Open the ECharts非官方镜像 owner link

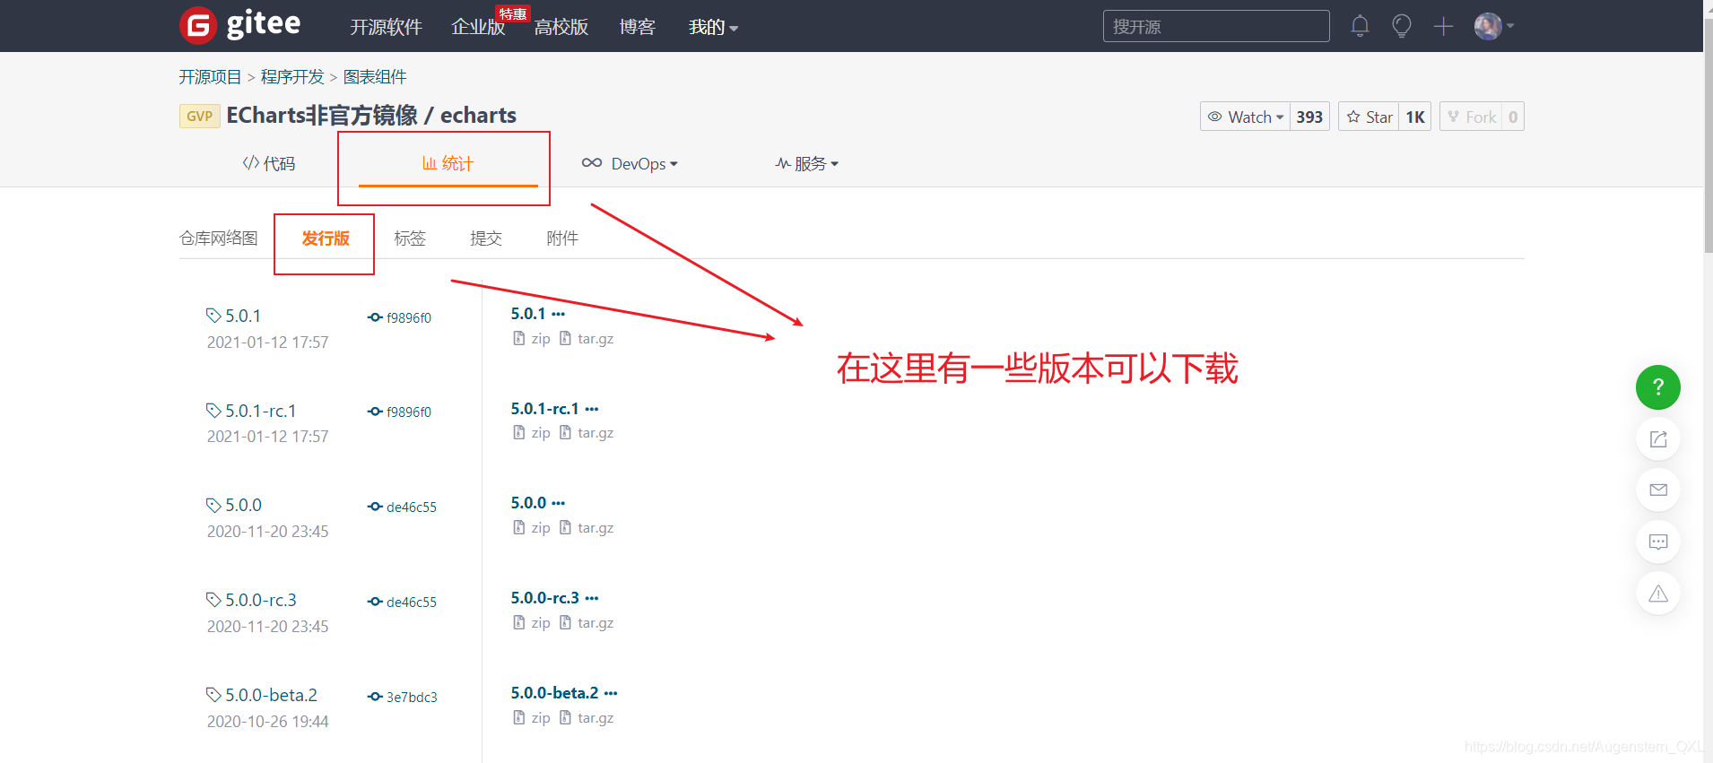[x=322, y=115]
